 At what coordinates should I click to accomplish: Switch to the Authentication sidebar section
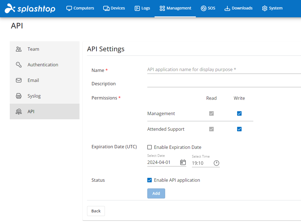click(43, 64)
